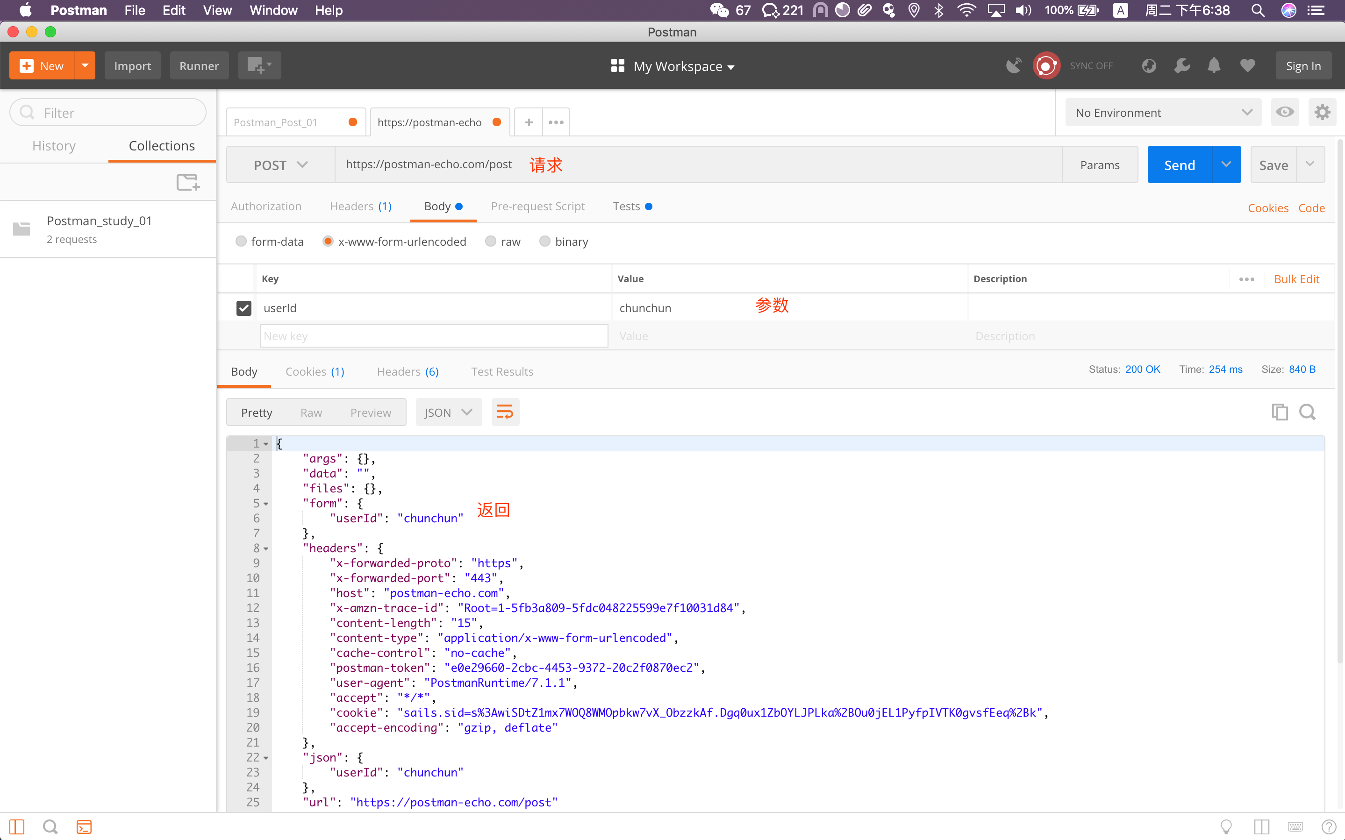Toggle line wrap icon in response viewer
This screenshot has height=840, width=1345.
click(505, 412)
